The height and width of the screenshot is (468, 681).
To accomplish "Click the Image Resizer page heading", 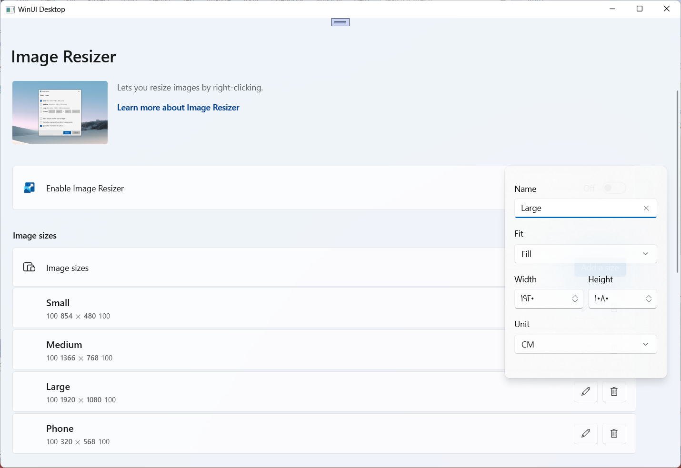I will point(63,57).
